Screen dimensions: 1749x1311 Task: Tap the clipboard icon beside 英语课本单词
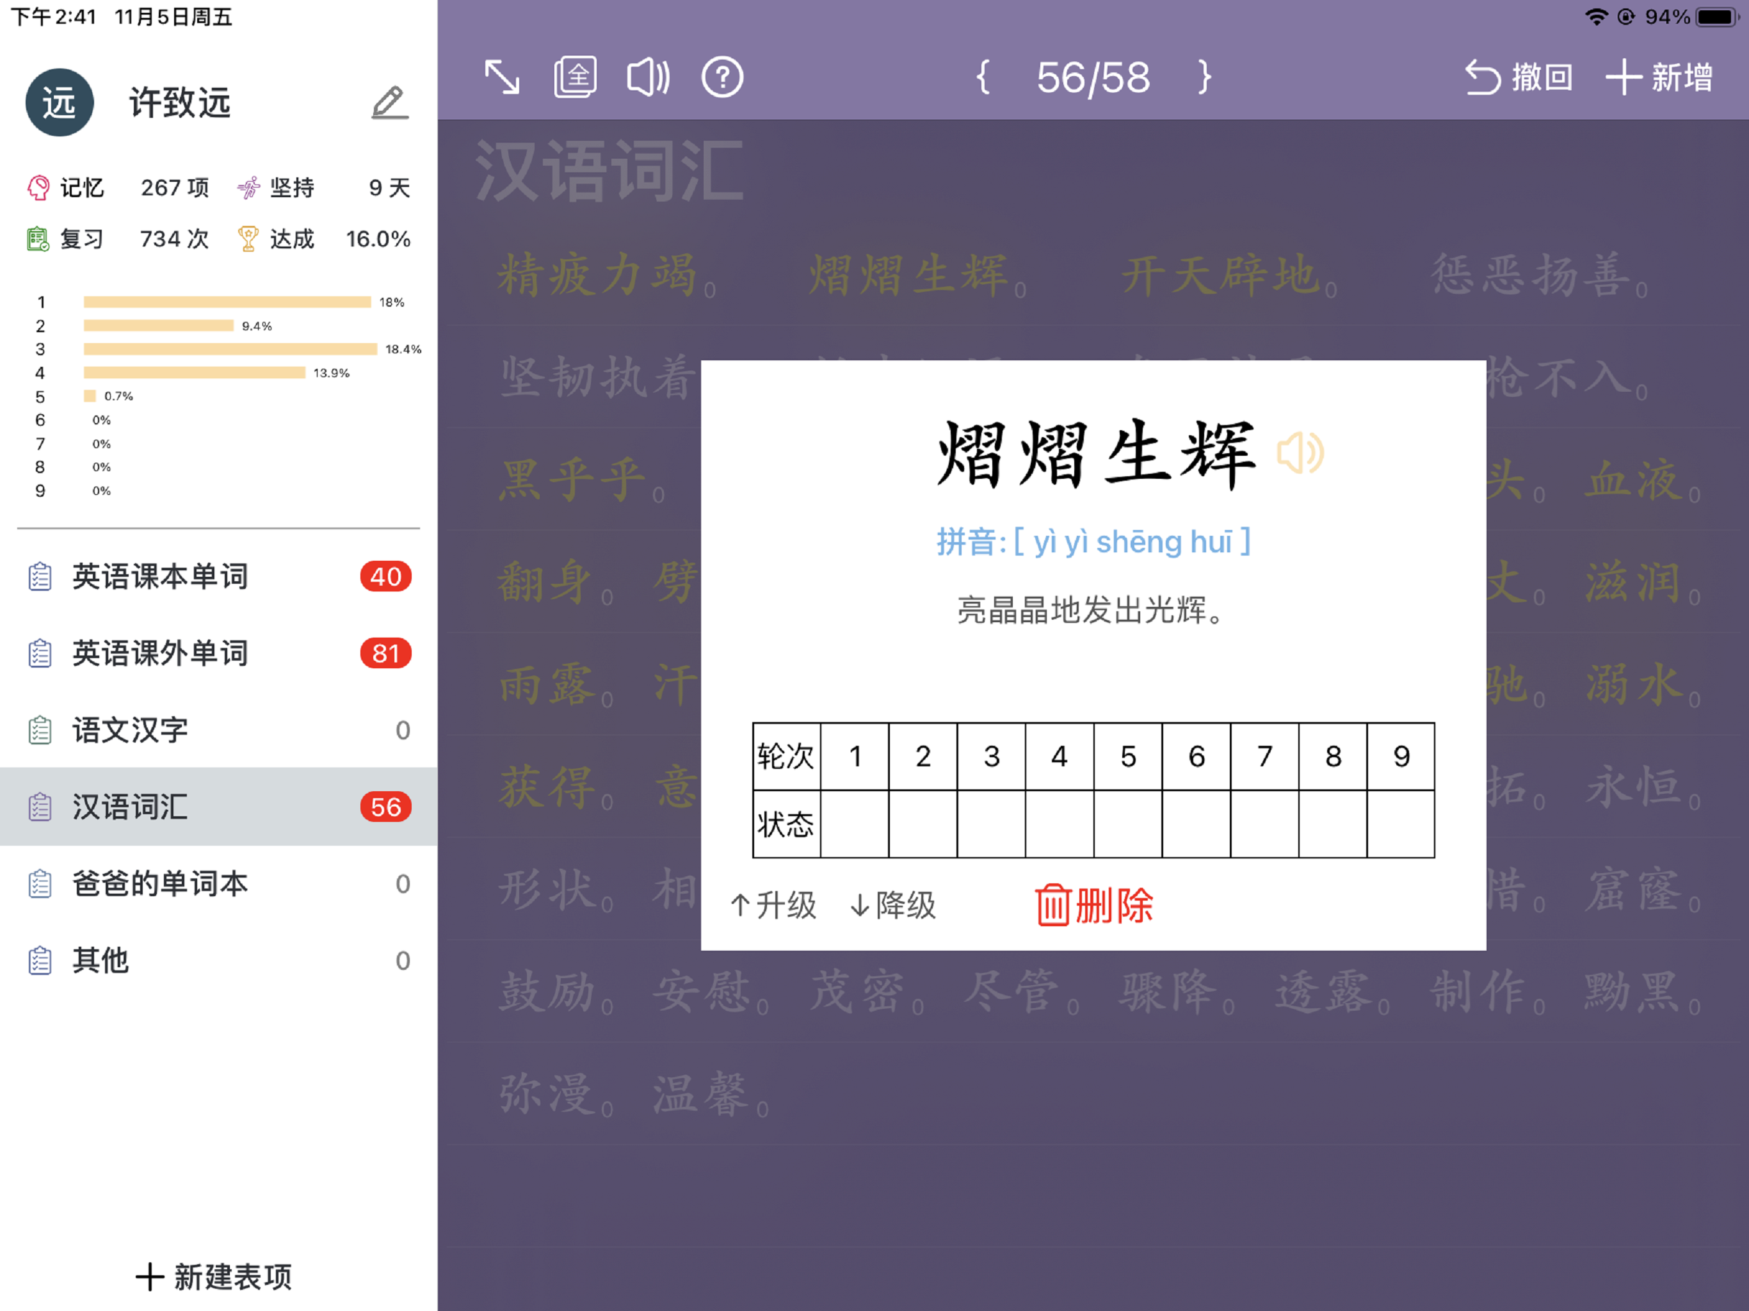[40, 576]
